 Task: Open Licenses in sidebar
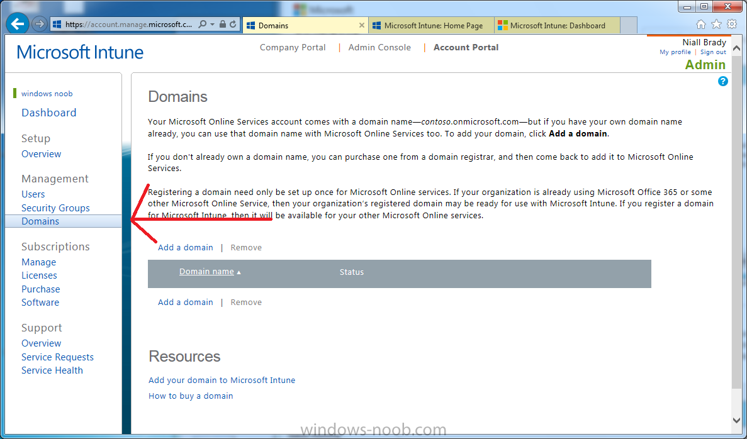coord(39,275)
